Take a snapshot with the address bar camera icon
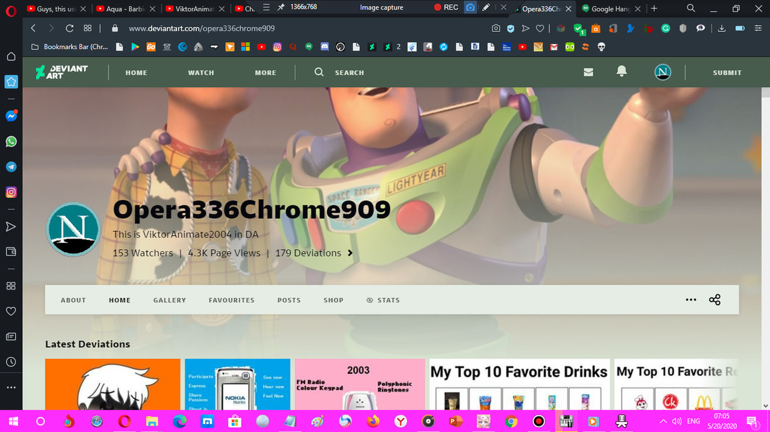 496,28
